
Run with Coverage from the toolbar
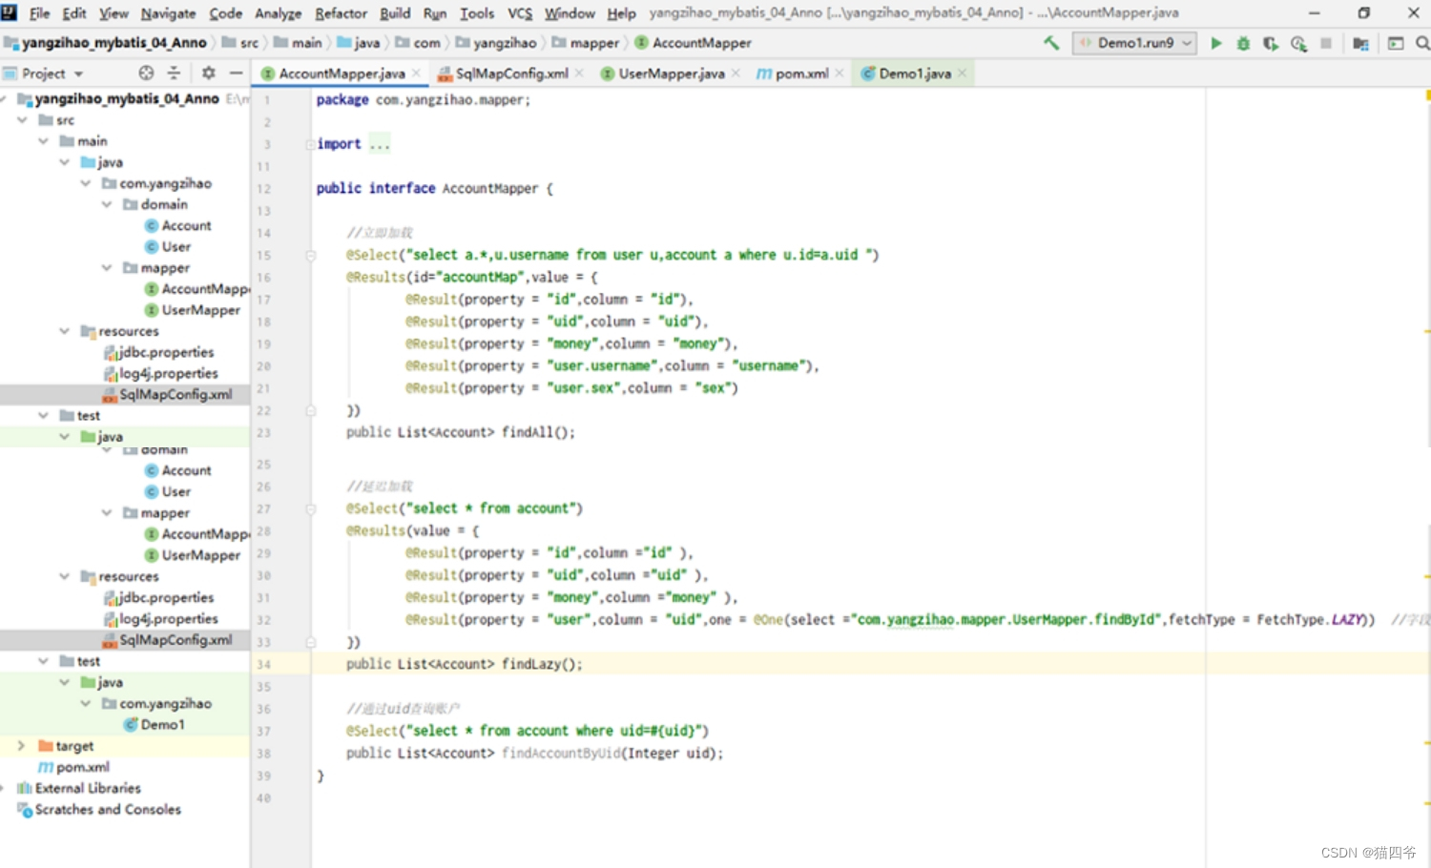[1271, 43]
